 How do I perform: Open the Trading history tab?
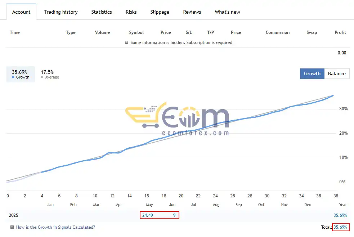point(61,12)
